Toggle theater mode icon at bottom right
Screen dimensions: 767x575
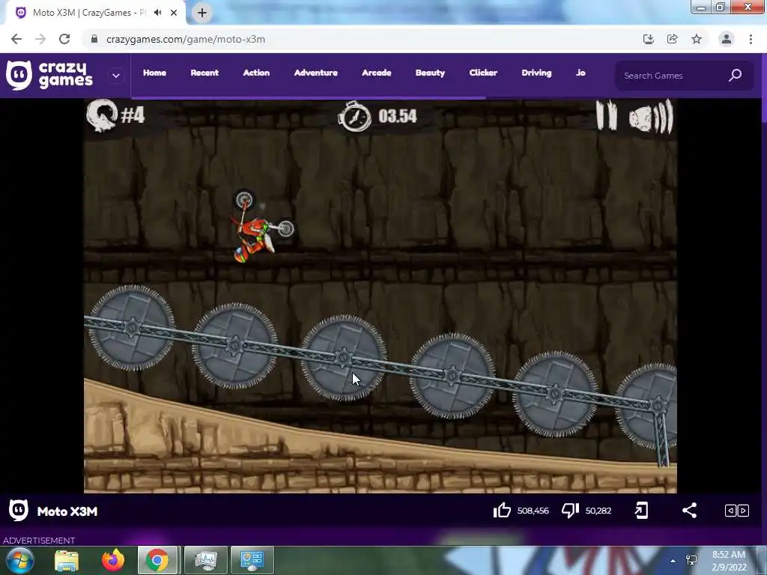pos(737,511)
